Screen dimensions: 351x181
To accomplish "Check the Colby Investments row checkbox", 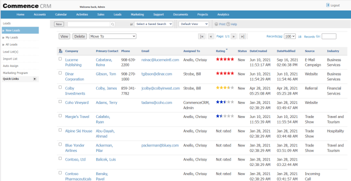I will pos(60,87).
